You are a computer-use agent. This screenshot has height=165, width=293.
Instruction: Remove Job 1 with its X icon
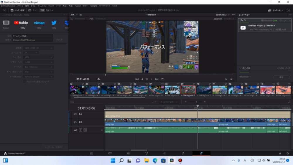289,21
